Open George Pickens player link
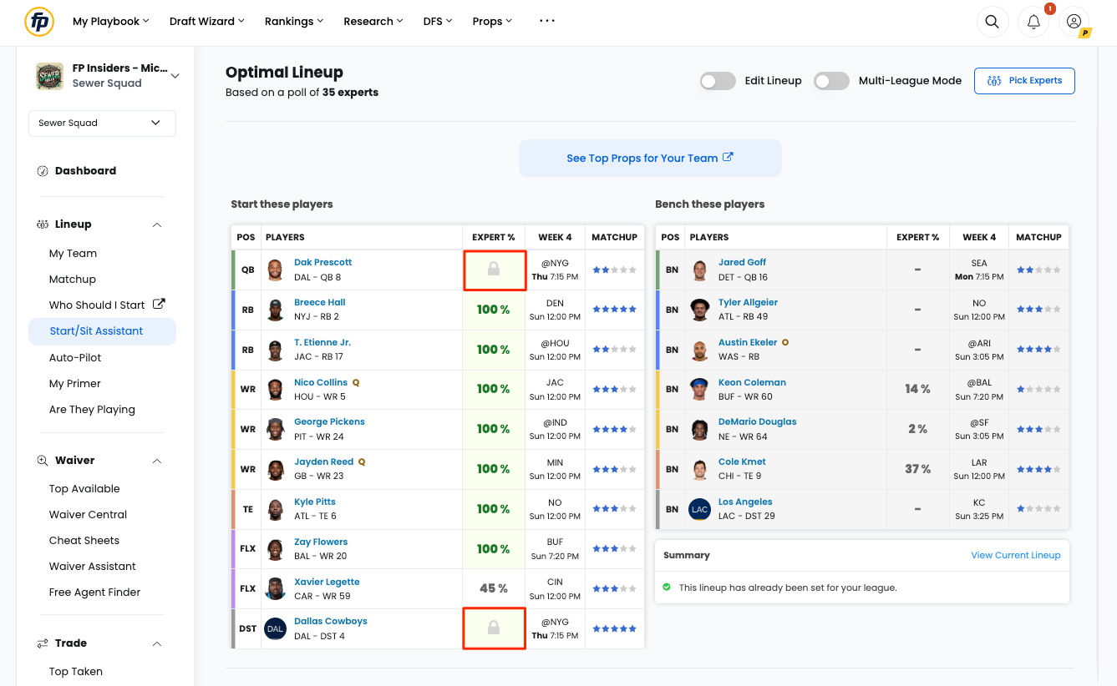 point(329,422)
